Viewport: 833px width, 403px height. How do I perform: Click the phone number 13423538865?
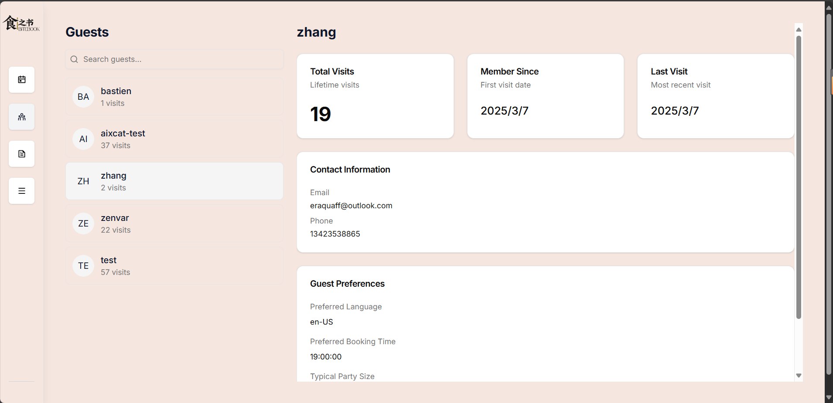pos(335,234)
